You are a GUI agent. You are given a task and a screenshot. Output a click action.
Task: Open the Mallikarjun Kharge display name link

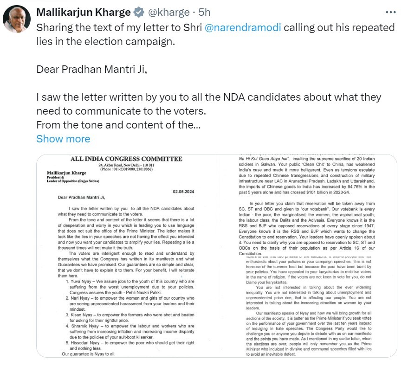(x=83, y=13)
